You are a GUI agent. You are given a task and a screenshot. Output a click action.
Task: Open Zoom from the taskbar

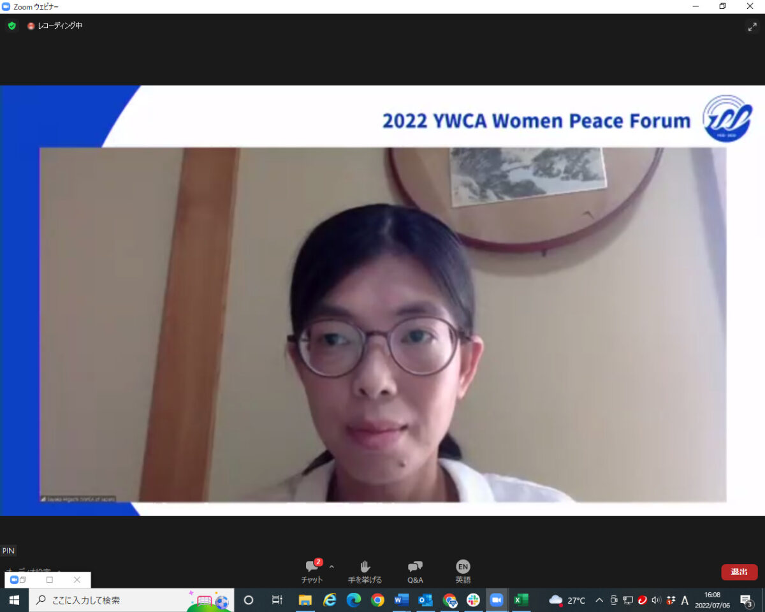(x=497, y=600)
